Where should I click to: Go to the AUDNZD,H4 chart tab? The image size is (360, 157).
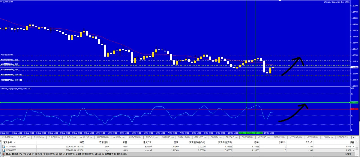point(103,137)
